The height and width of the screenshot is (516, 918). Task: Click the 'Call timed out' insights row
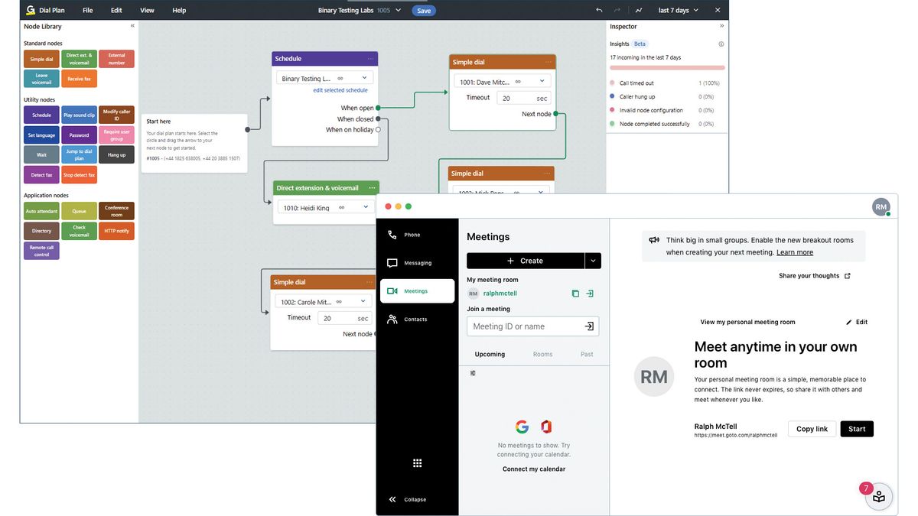pyautogui.click(x=666, y=83)
